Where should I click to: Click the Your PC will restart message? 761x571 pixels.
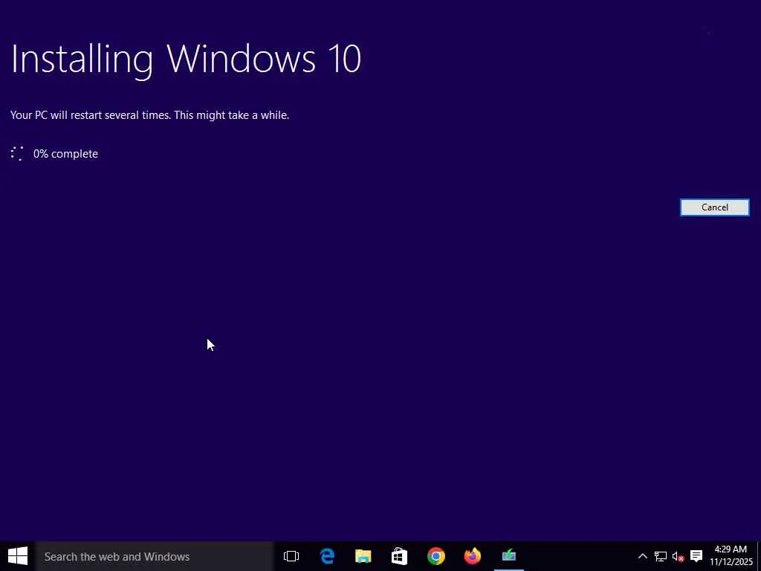tap(149, 115)
